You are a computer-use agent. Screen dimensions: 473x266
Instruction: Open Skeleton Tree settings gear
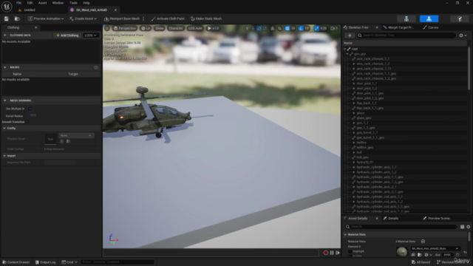click(463, 35)
